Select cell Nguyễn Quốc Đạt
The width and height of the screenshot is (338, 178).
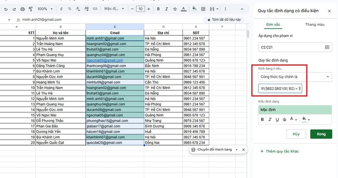tap(60, 143)
